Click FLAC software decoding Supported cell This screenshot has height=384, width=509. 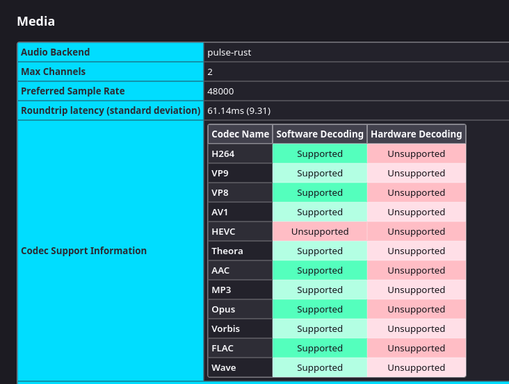(x=320, y=348)
